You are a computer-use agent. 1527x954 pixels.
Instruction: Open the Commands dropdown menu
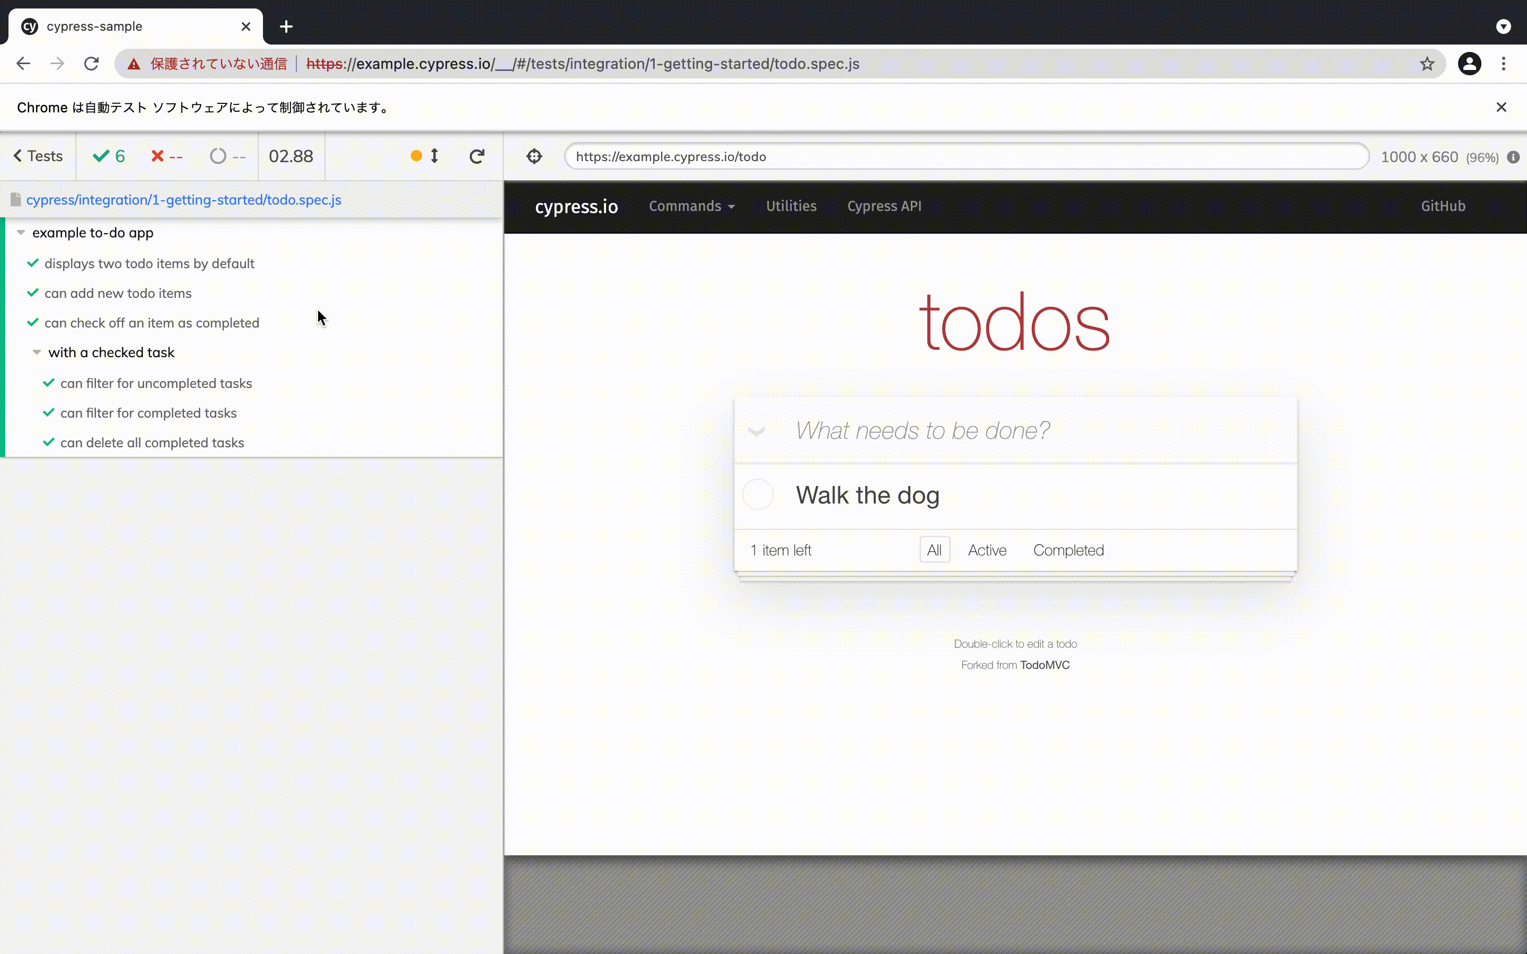point(691,206)
